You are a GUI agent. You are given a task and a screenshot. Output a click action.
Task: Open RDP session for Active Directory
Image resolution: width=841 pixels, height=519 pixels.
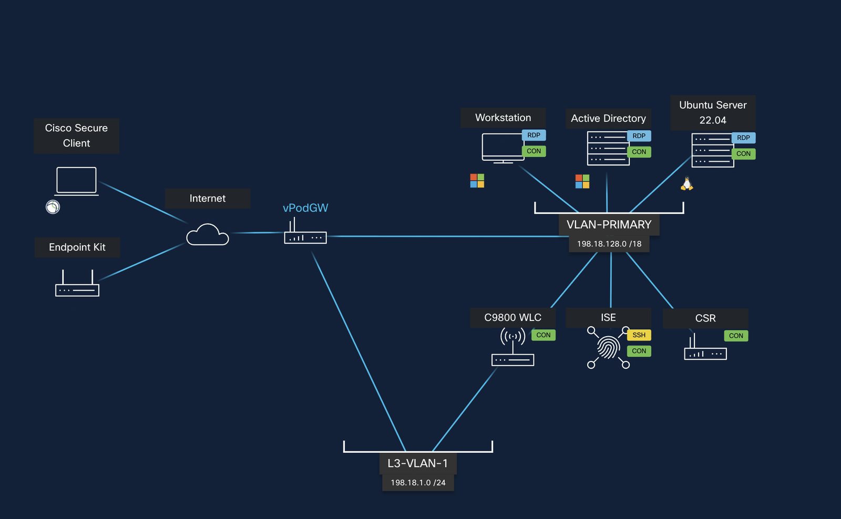(639, 136)
